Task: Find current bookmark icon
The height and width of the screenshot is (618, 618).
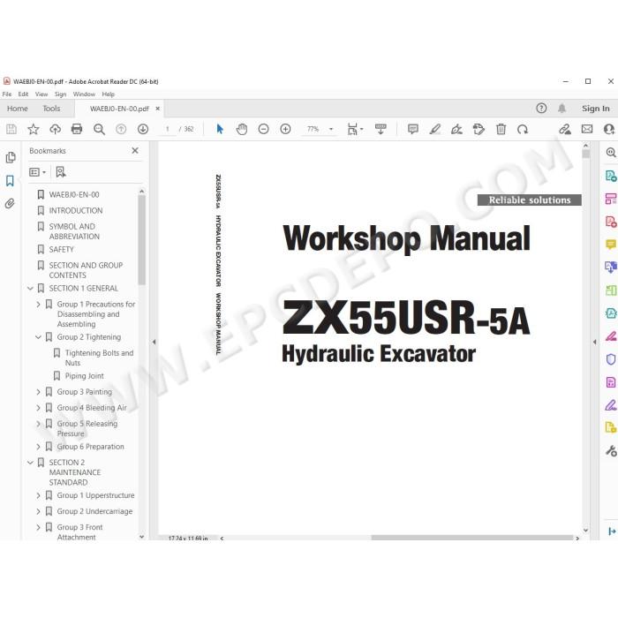Action: coord(61,172)
